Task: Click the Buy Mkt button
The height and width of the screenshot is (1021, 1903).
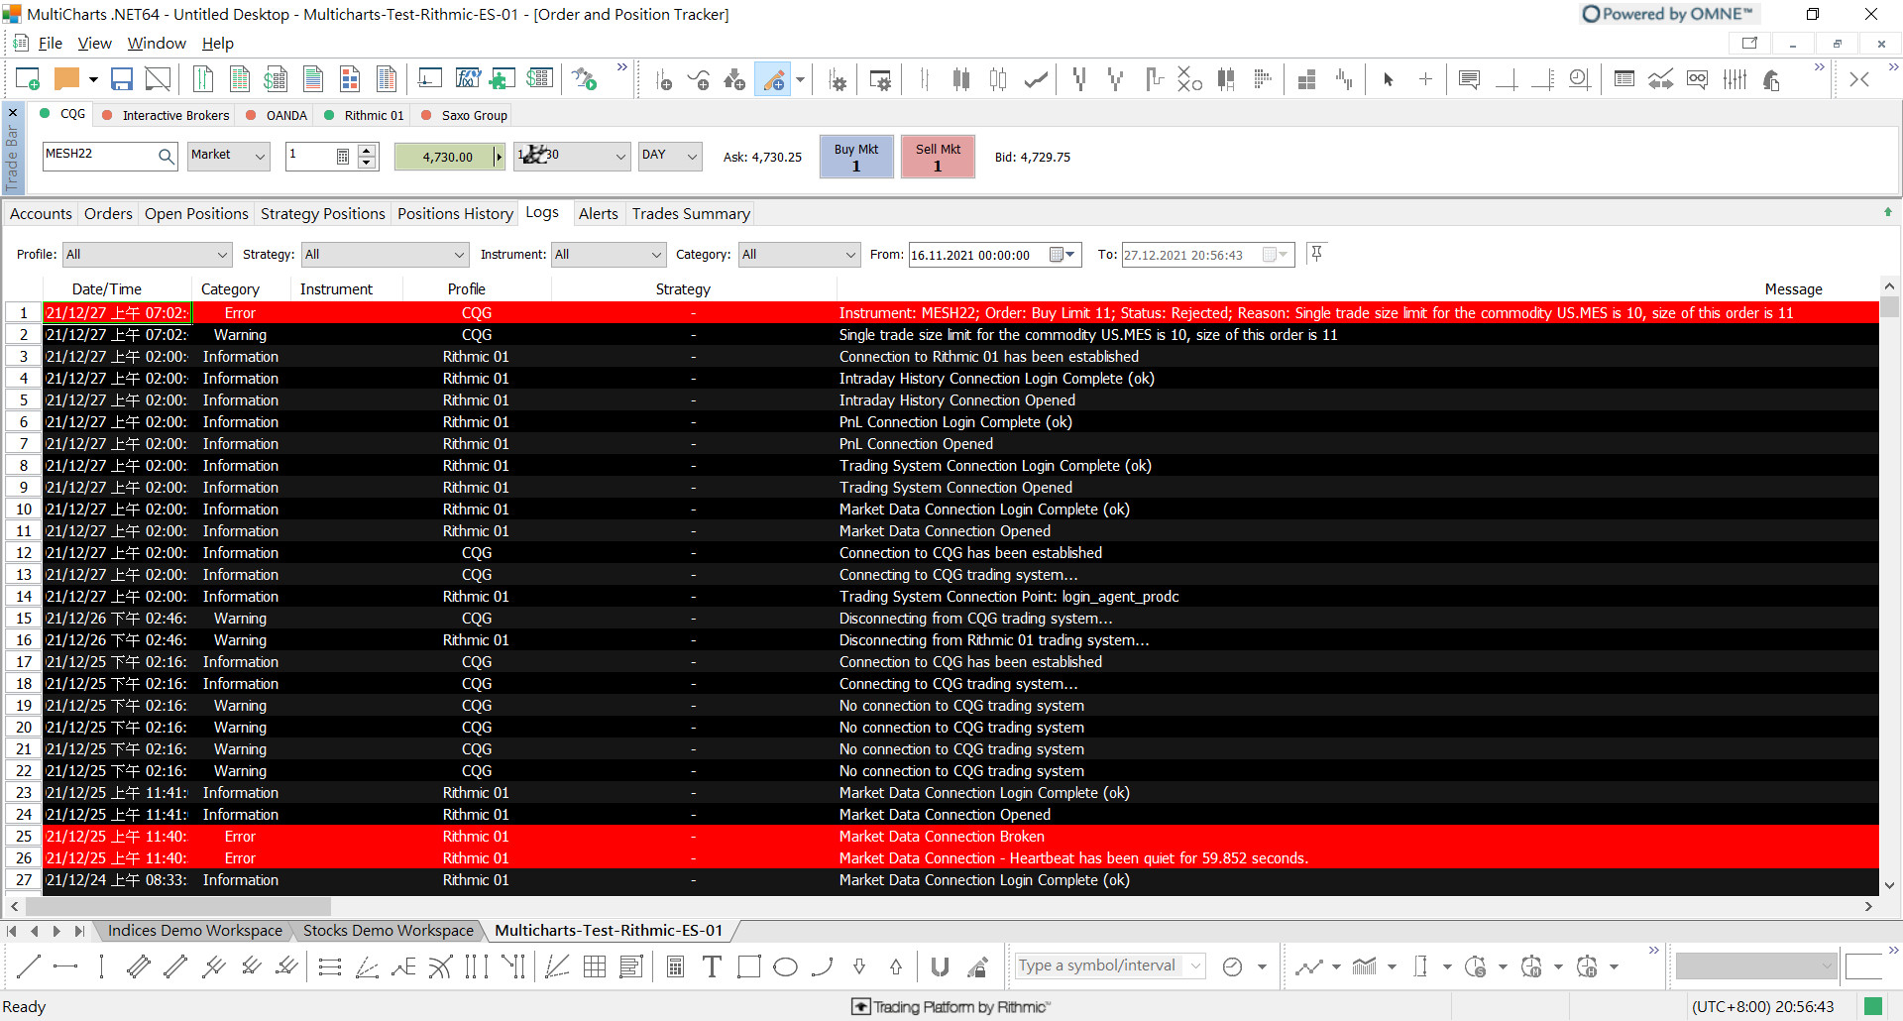Action: coord(855,157)
